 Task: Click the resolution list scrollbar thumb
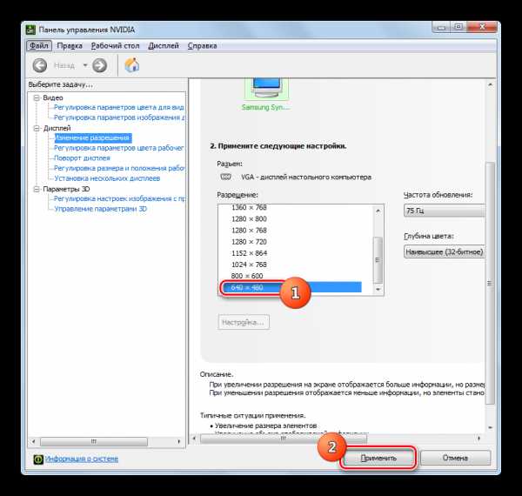(x=378, y=260)
